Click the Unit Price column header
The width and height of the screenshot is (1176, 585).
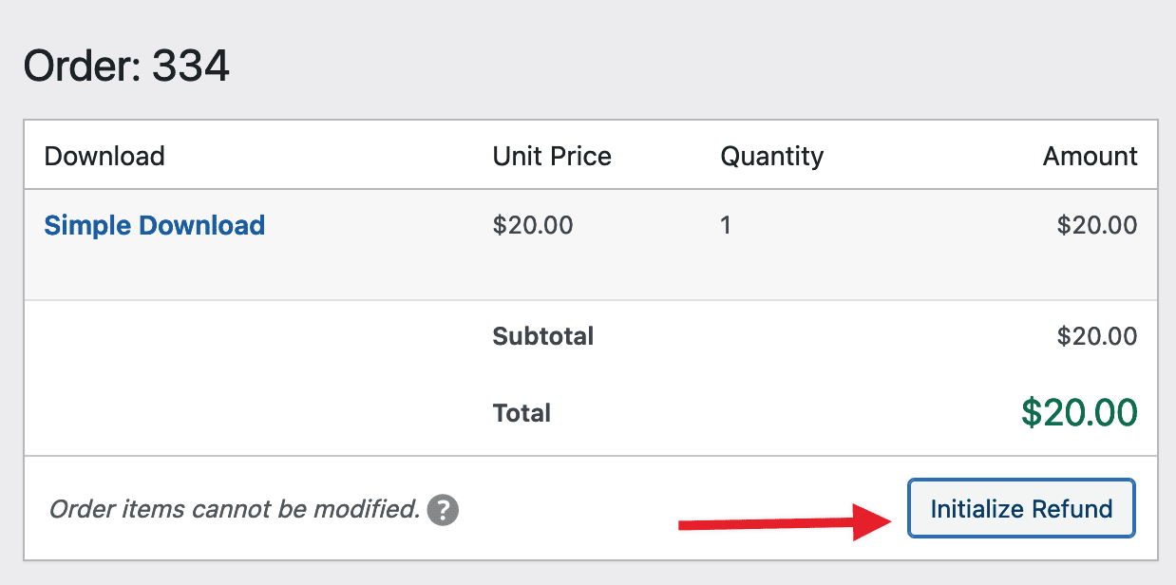click(x=552, y=156)
